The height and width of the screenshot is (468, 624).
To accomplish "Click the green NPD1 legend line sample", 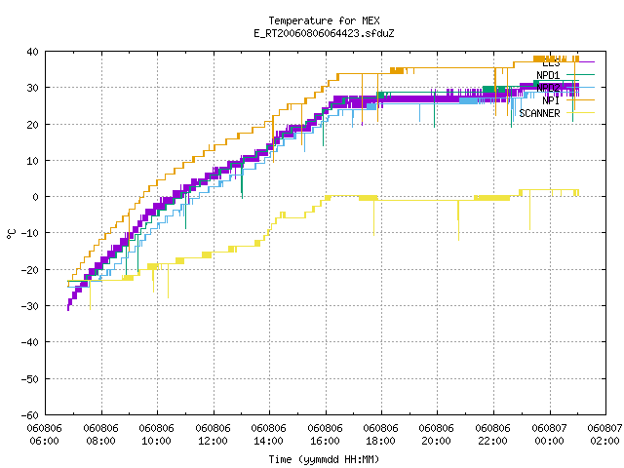I will pos(580,74).
